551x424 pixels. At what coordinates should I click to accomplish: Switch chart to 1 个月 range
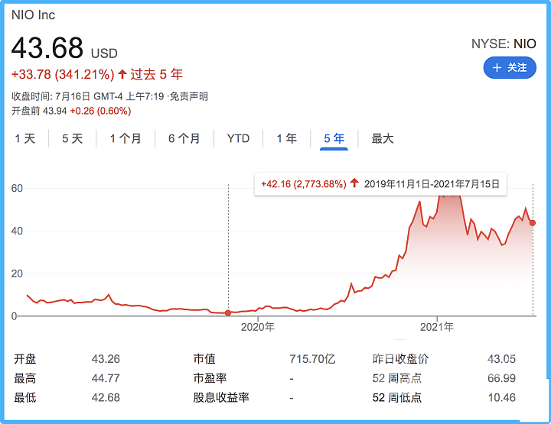tap(126, 138)
